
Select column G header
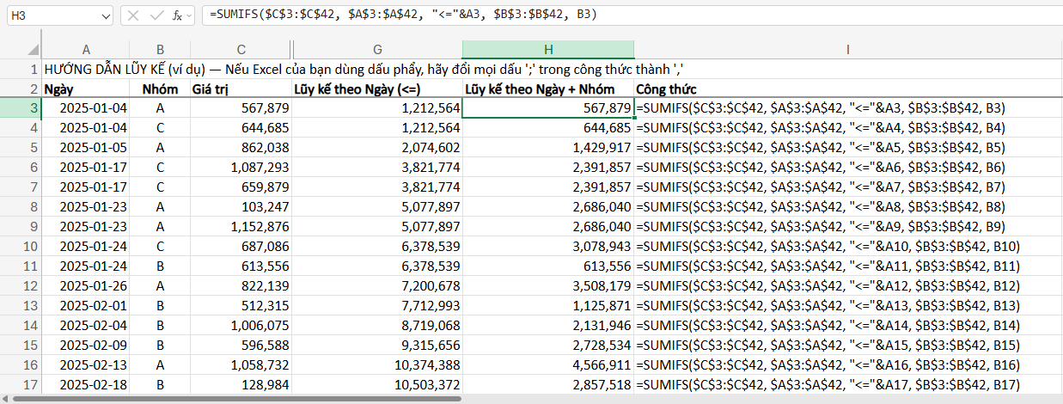tap(376, 50)
